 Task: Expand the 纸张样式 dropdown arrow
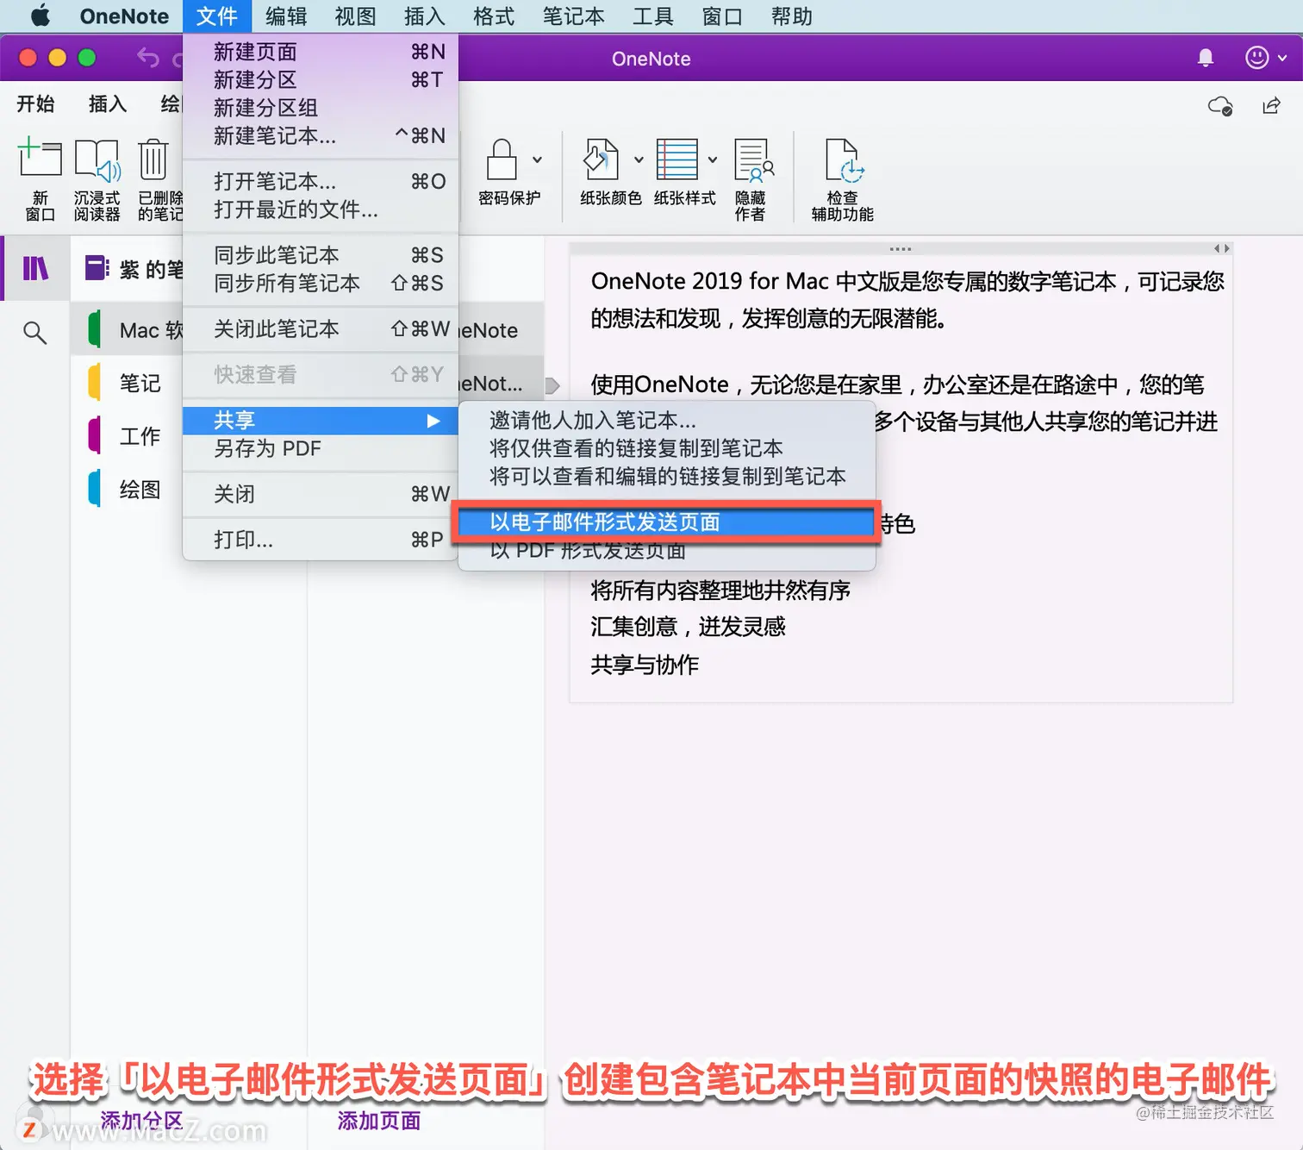tap(713, 159)
